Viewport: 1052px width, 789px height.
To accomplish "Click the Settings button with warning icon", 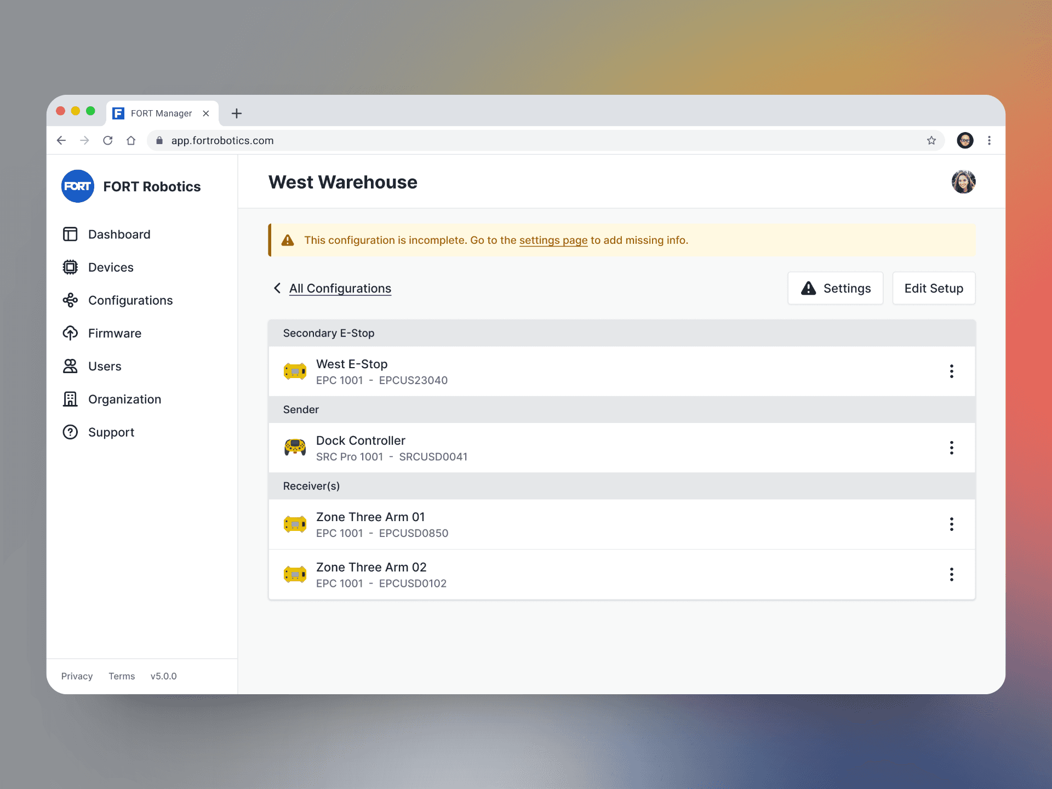I will pyautogui.click(x=835, y=288).
